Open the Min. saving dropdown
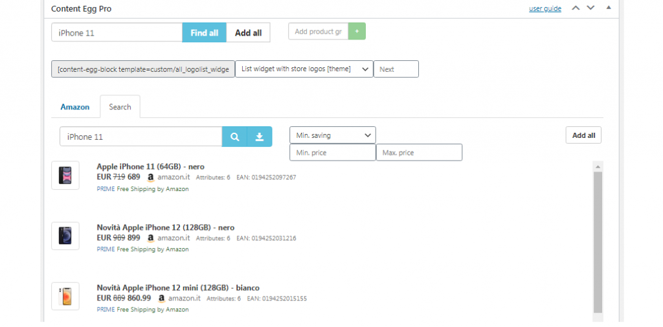 coord(333,135)
